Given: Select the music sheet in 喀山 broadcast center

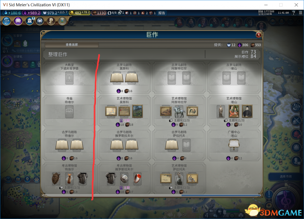Looking at the screenshot, I should 234,144.
